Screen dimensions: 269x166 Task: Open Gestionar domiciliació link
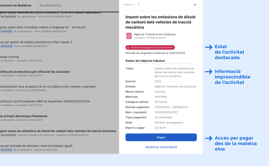(x=161, y=147)
